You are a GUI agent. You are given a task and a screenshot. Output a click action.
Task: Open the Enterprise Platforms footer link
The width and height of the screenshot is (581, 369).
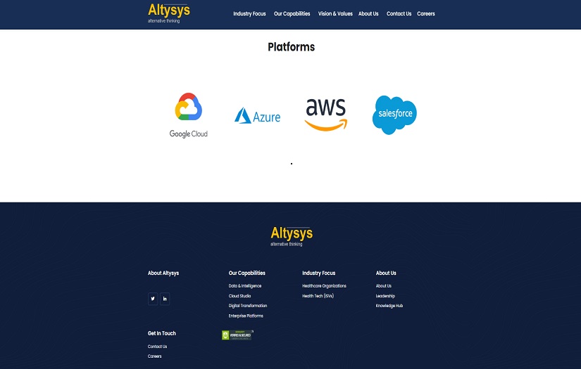[246, 316]
